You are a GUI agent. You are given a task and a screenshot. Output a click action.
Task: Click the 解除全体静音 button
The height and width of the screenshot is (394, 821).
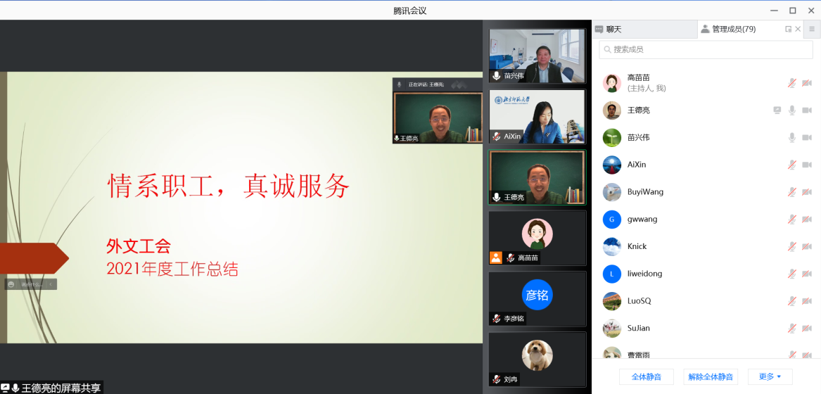pos(711,377)
